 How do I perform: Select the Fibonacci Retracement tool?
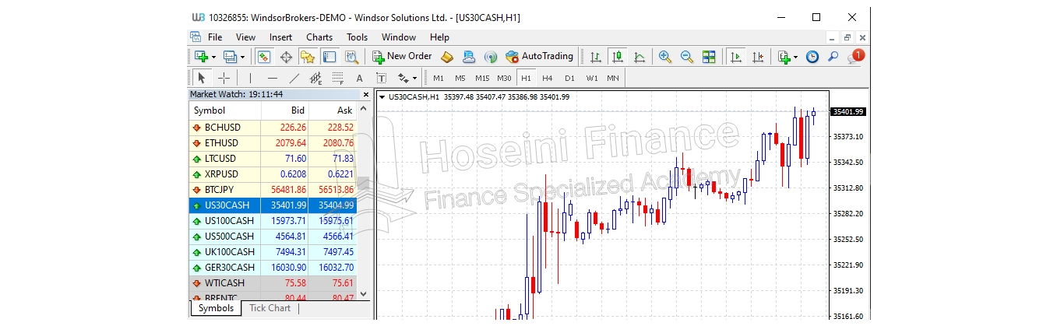(x=337, y=78)
